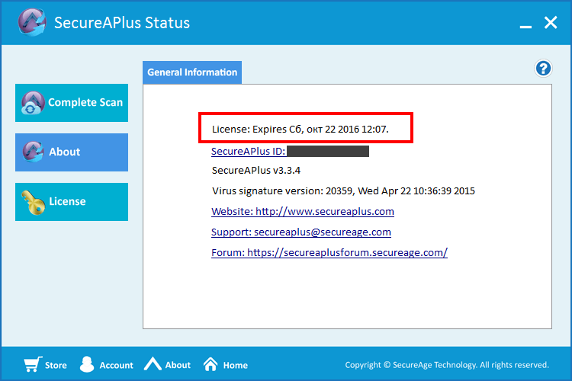572x381 pixels.
Task: Open the About sidebar button
Action: 72,152
